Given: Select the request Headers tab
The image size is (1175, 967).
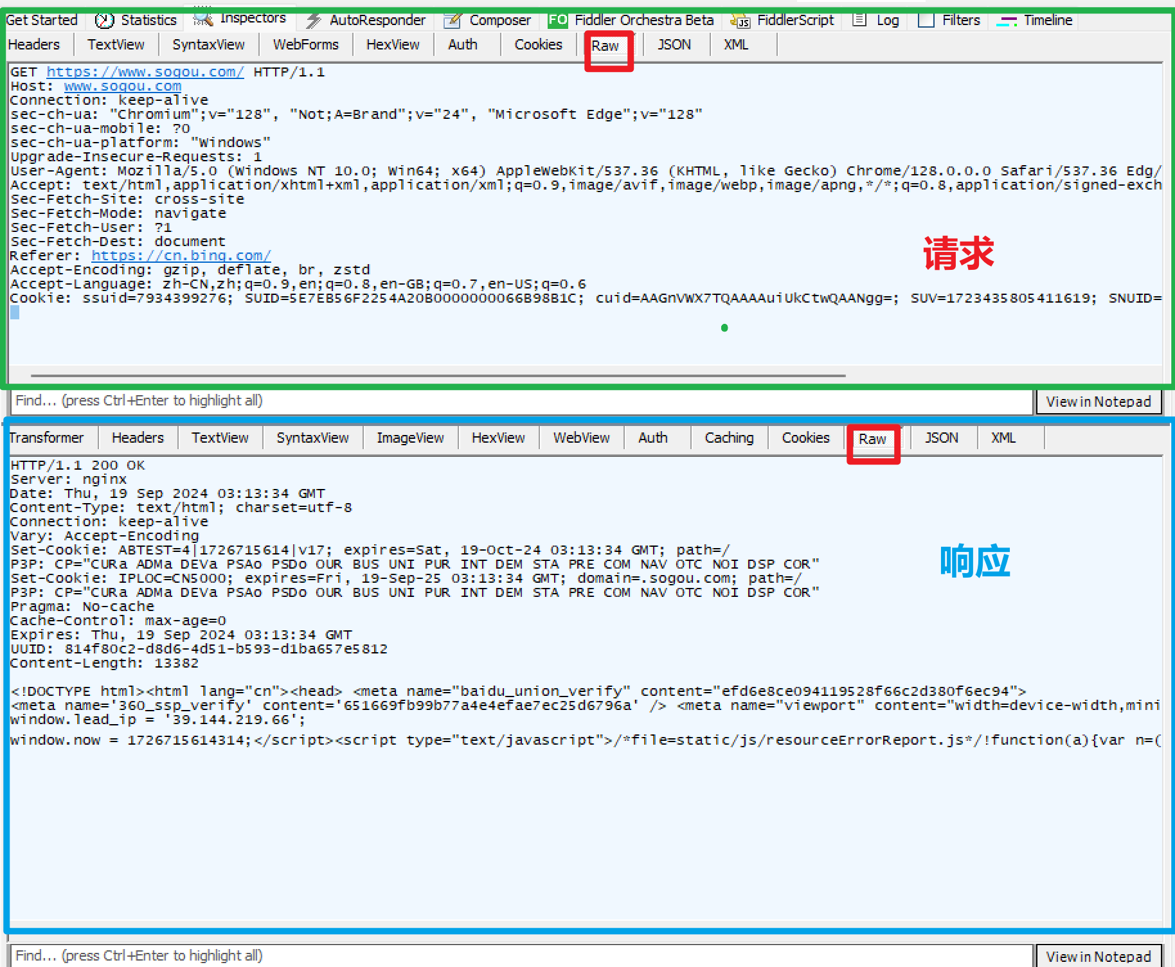Looking at the screenshot, I should (34, 44).
